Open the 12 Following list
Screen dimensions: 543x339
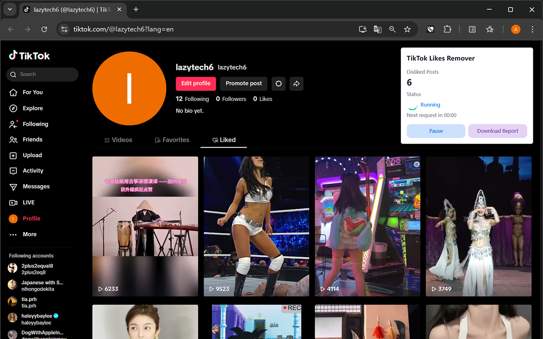193,99
